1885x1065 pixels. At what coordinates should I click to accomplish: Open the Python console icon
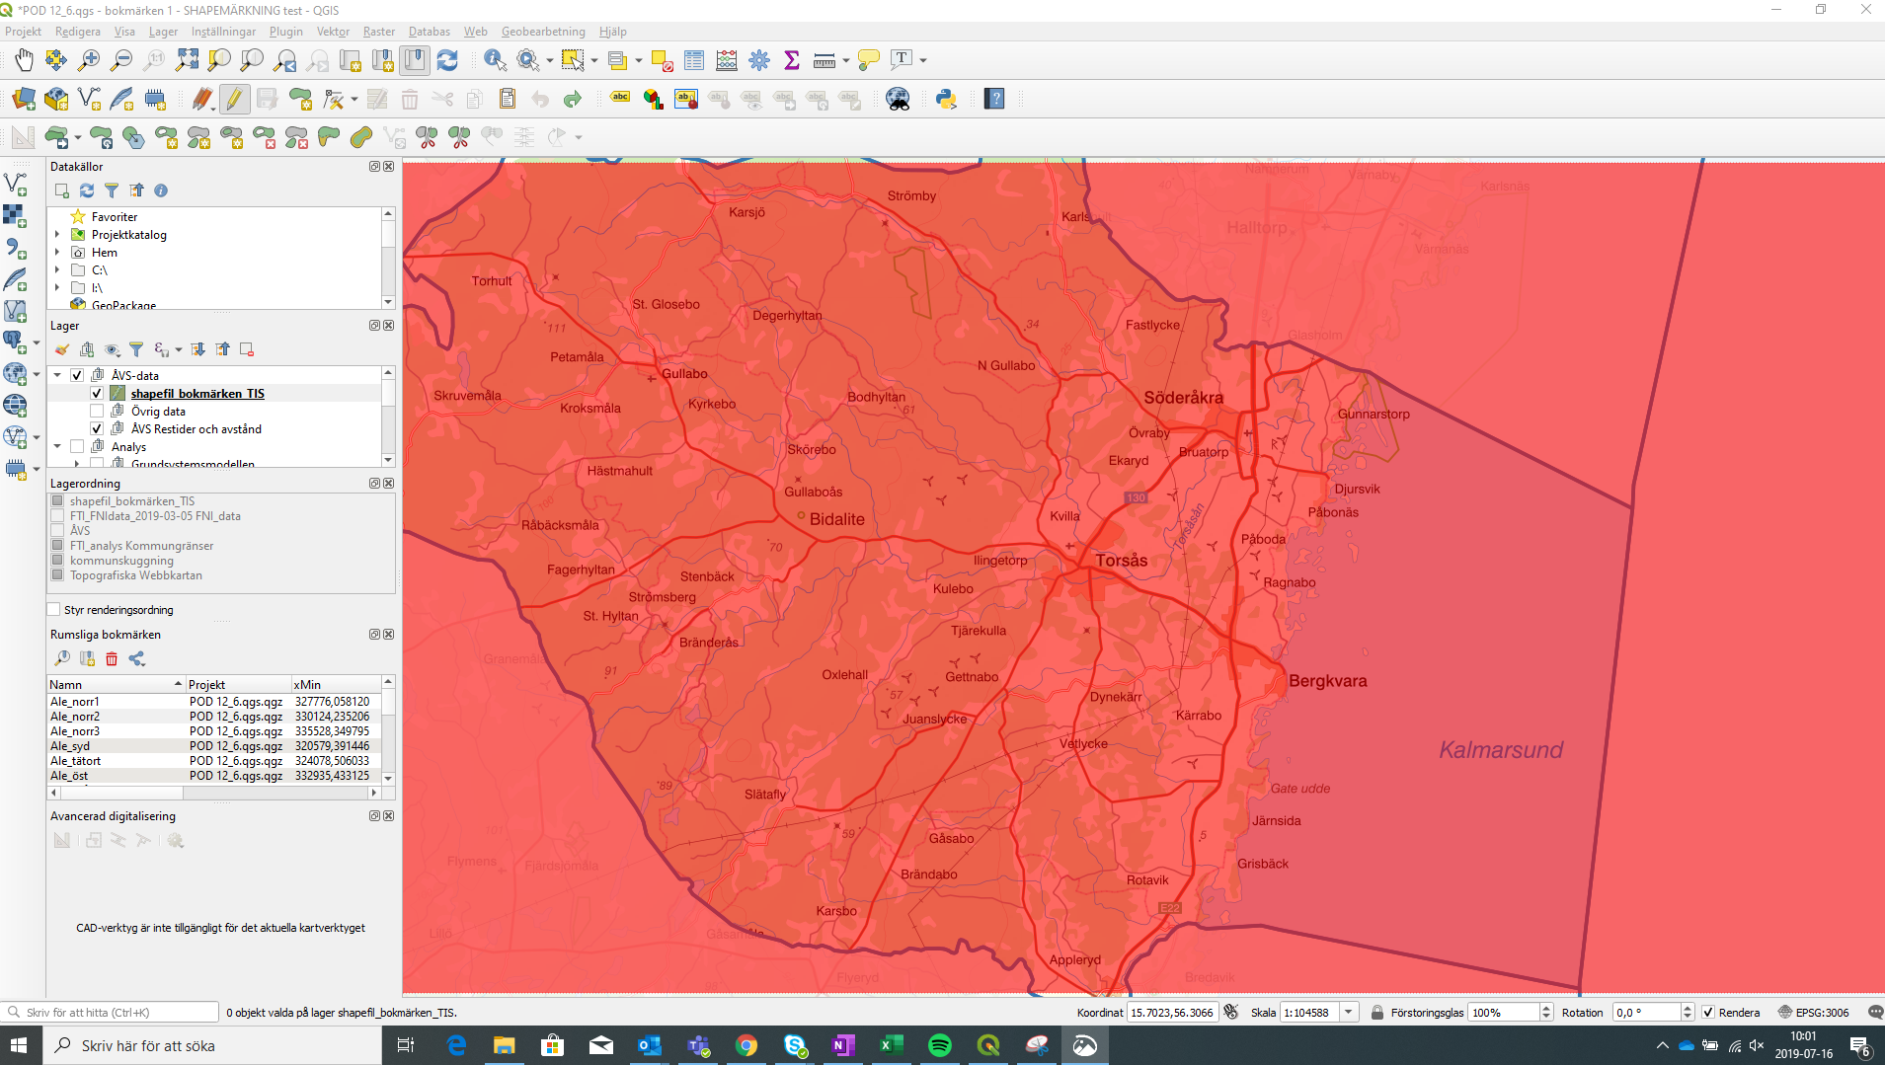[x=946, y=99]
